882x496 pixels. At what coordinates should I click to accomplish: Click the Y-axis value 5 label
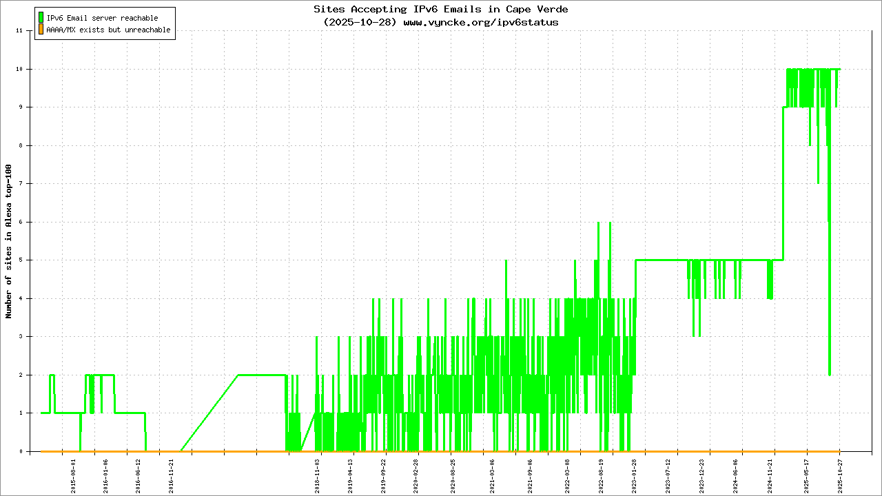(21, 260)
